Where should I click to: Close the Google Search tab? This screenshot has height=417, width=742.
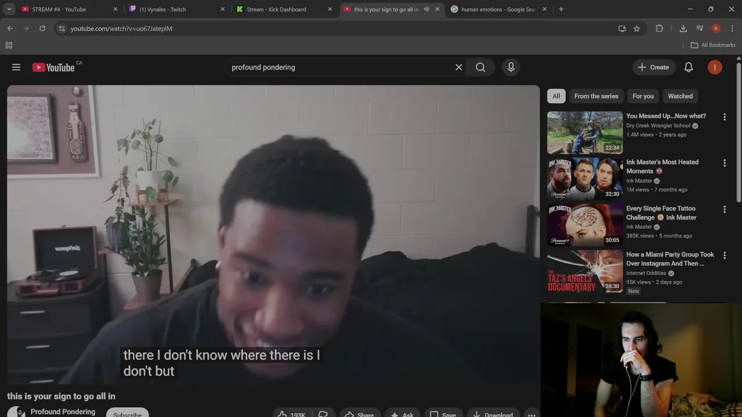tap(544, 9)
